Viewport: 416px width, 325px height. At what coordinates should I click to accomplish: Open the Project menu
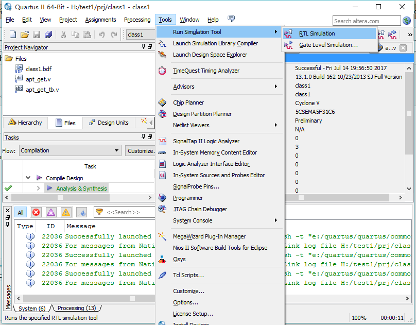(x=68, y=20)
